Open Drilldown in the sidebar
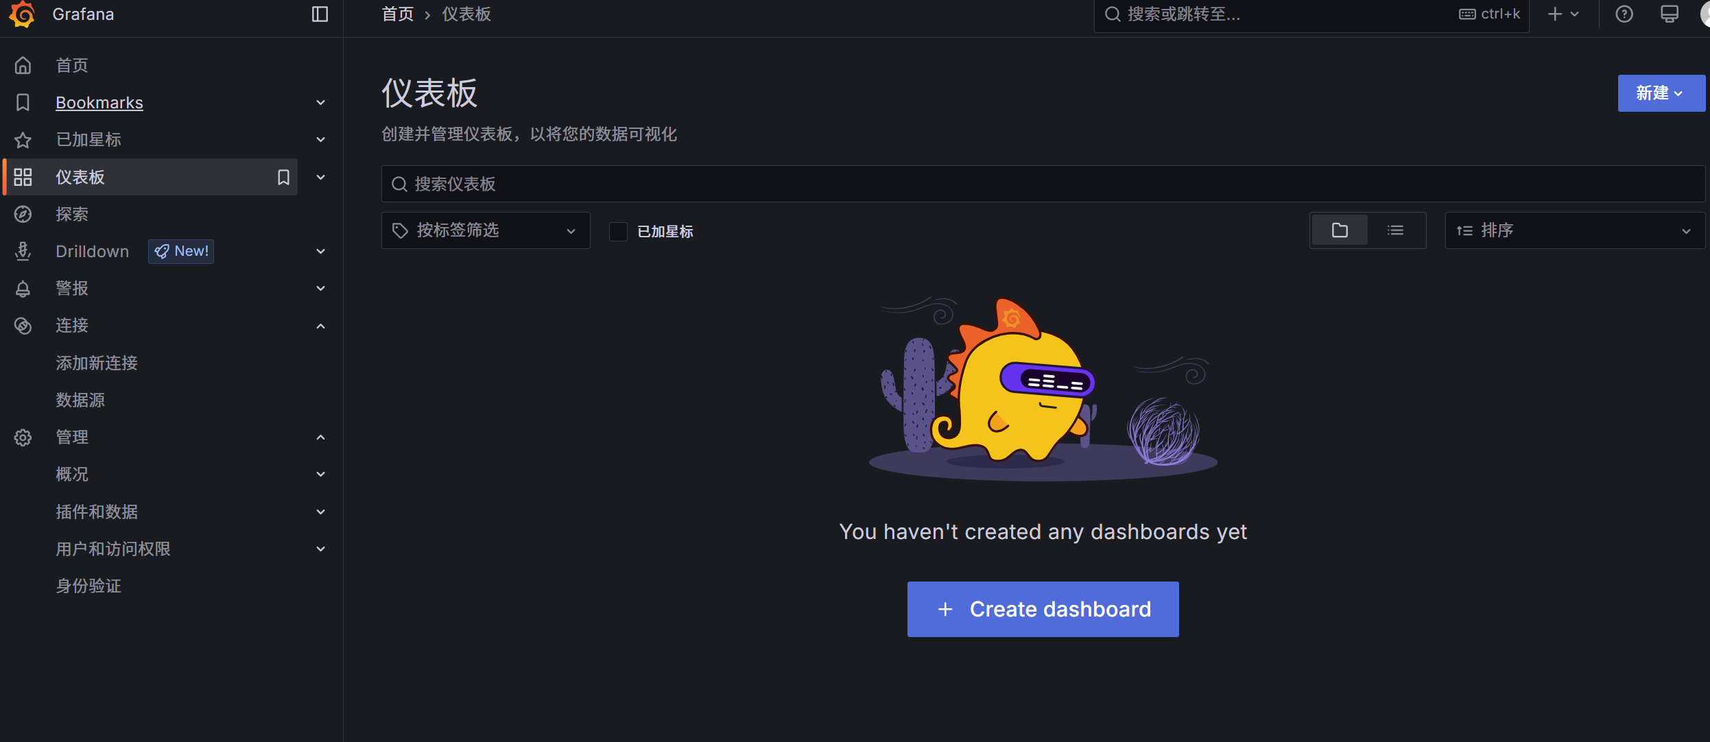Image resolution: width=1710 pixels, height=742 pixels. [x=92, y=251]
